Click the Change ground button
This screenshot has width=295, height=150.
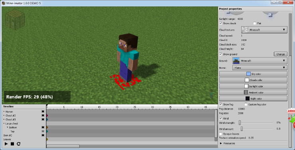coord(281,54)
